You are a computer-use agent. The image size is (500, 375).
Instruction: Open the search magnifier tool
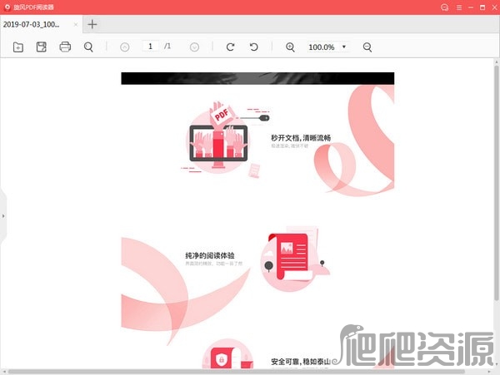[88, 47]
